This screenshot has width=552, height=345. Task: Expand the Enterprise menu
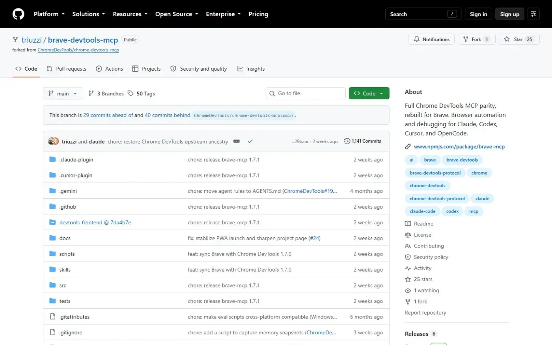tap(223, 14)
